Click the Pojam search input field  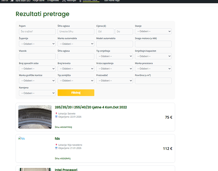pyautogui.click(x=37, y=31)
